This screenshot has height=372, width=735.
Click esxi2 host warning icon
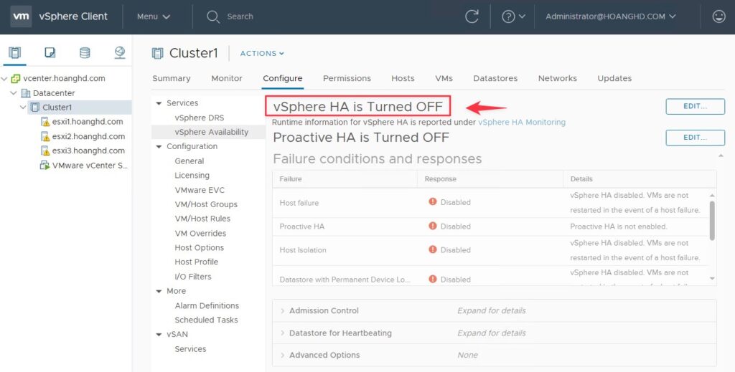[x=45, y=136]
